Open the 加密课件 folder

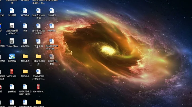click(x=25, y=56)
